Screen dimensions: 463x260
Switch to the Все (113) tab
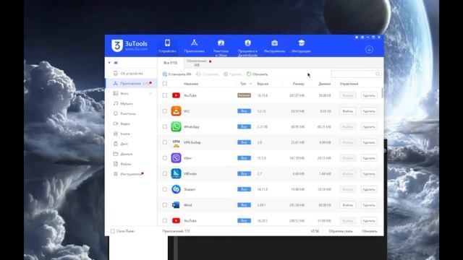(x=171, y=63)
